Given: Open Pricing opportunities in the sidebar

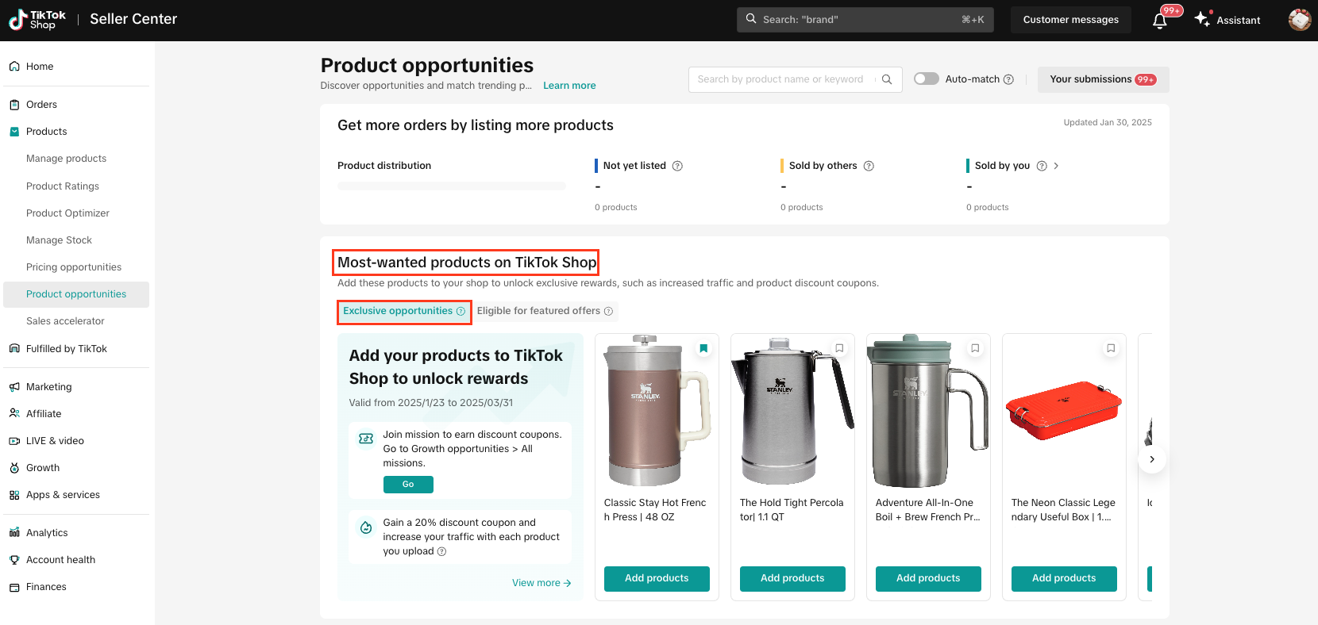Looking at the screenshot, I should pos(74,267).
